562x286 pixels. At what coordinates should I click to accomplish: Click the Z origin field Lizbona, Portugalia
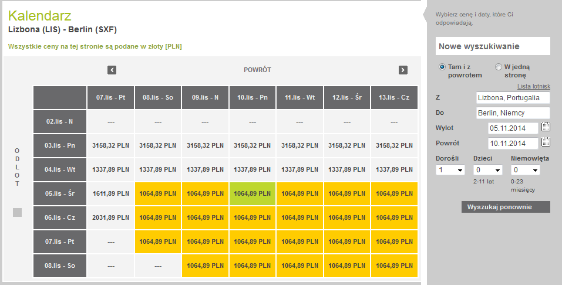tap(513, 98)
